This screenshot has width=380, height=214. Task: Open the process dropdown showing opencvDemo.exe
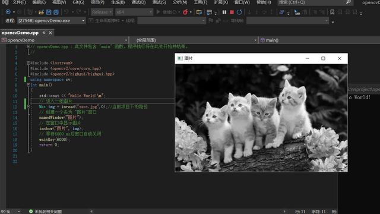[x=52, y=21]
